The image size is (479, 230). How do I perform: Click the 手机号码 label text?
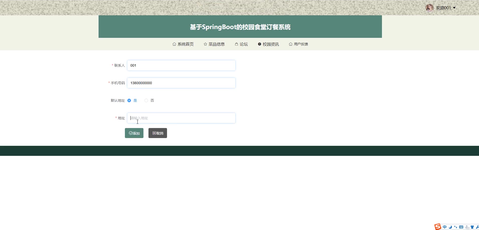click(x=118, y=83)
